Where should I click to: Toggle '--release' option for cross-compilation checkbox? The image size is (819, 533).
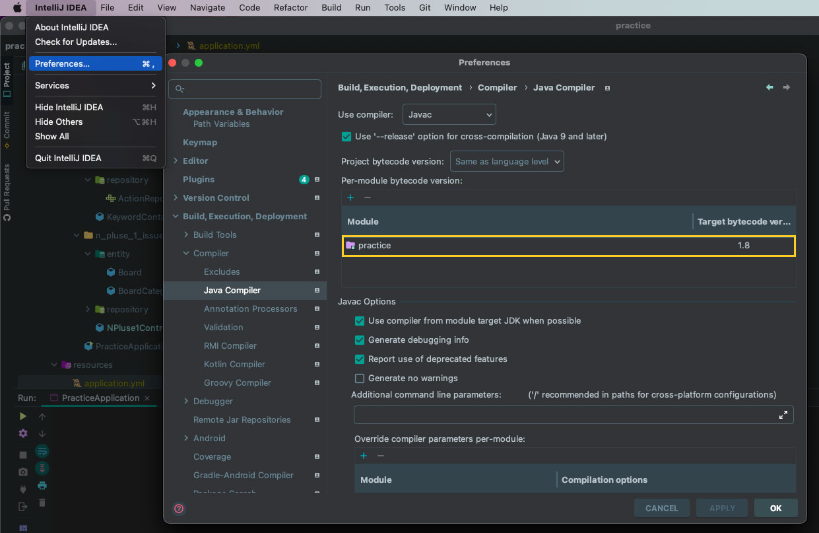click(346, 137)
